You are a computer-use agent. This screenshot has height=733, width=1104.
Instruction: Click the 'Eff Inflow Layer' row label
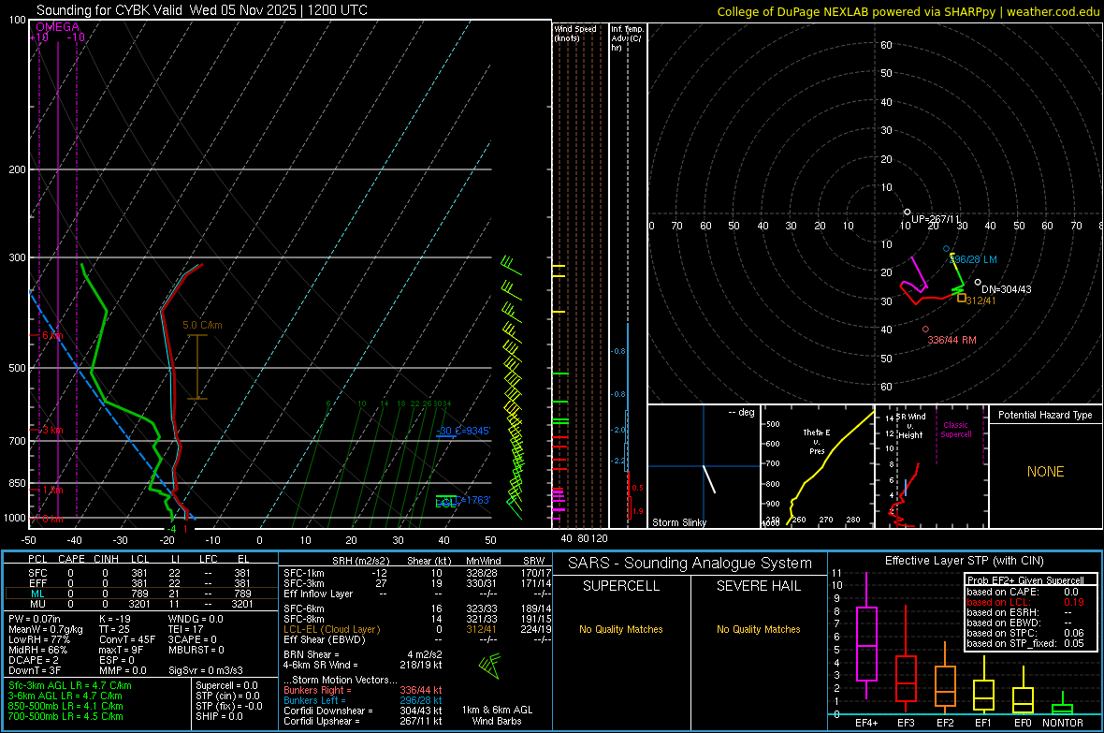(x=317, y=594)
